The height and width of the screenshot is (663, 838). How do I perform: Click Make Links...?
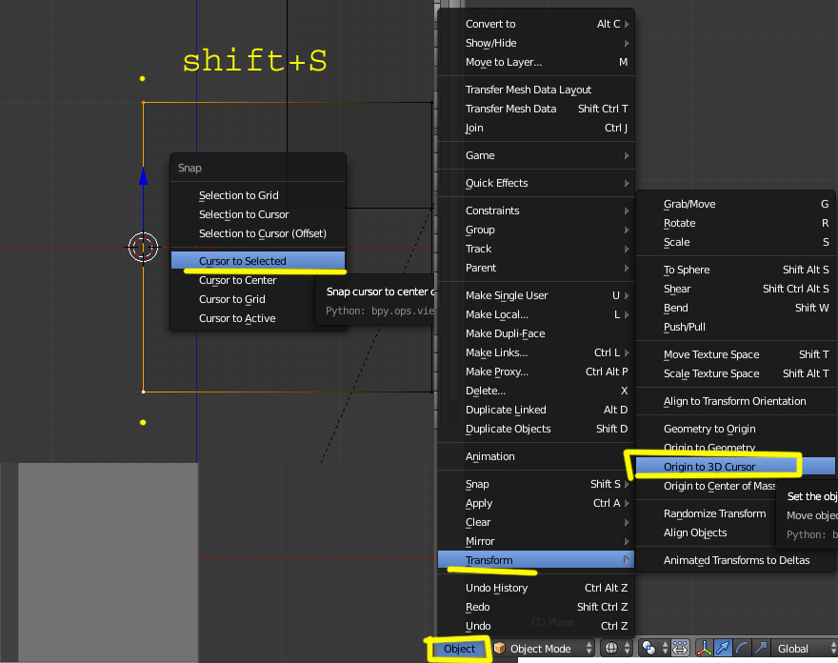pyautogui.click(x=536, y=352)
